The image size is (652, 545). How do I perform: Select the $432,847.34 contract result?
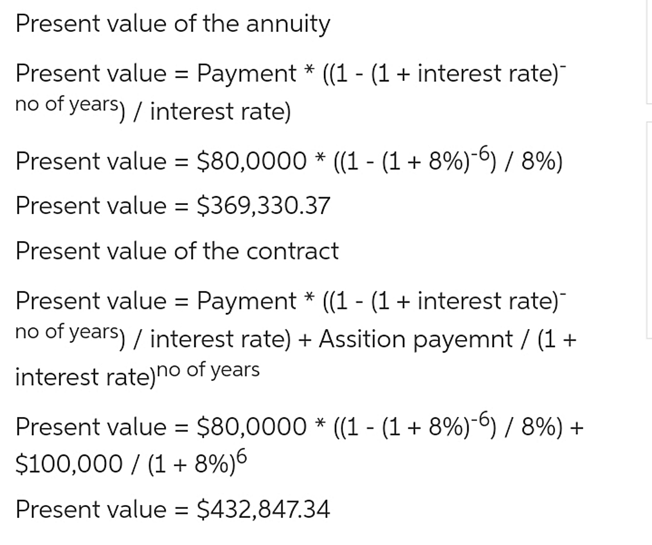263,509
